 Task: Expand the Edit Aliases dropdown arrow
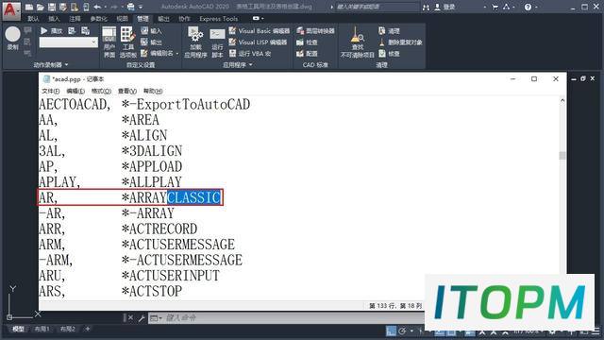coord(177,54)
